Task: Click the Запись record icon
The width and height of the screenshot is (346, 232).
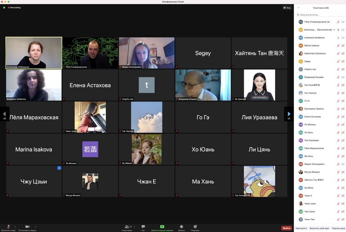Action: click(181, 227)
